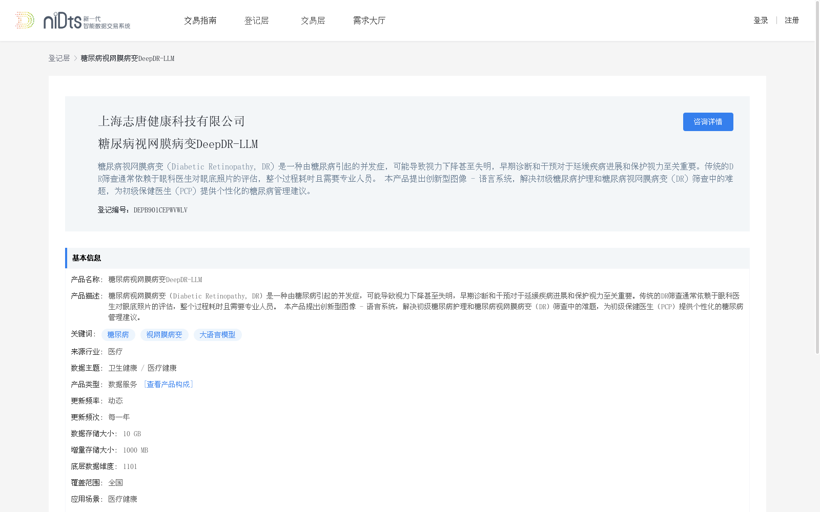Open the 需求大厅 navigation menu
The width and height of the screenshot is (820, 512).
click(x=368, y=20)
